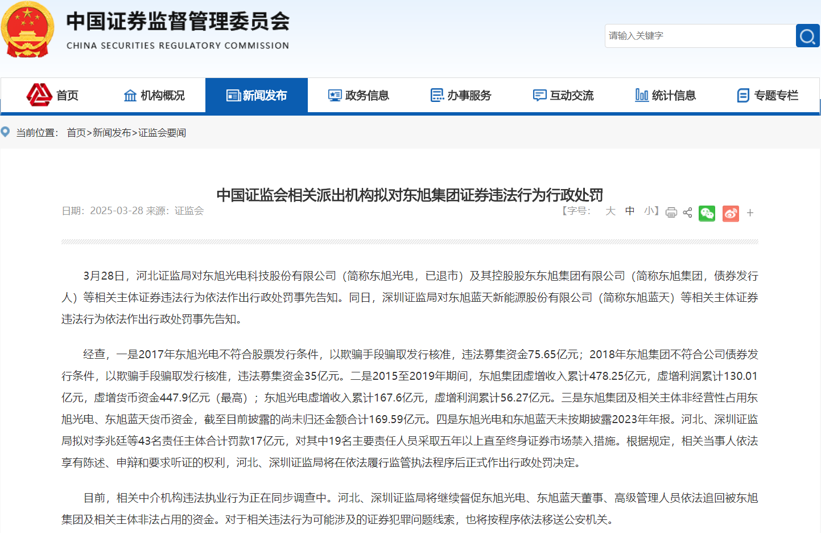Image resolution: width=821 pixels, height=533 pixels.
Task: Click the location pin icon in the breadcrumb
Action: tap(5, 132)
